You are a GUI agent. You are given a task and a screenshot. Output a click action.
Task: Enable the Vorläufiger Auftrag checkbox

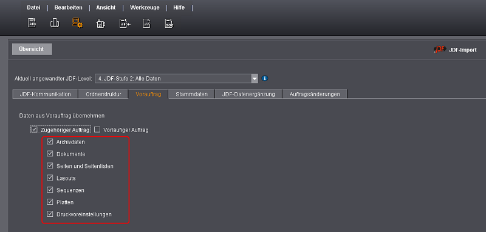97,130
